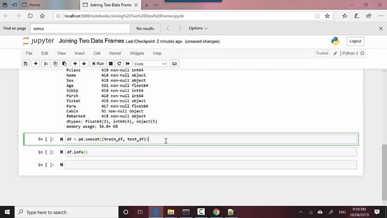Move selected cell up arrow

pyautogui.click(x=75, y=64)
